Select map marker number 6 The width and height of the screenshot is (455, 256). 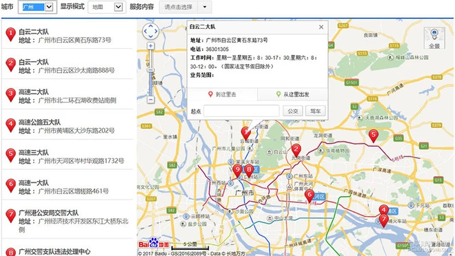point(310,195)
